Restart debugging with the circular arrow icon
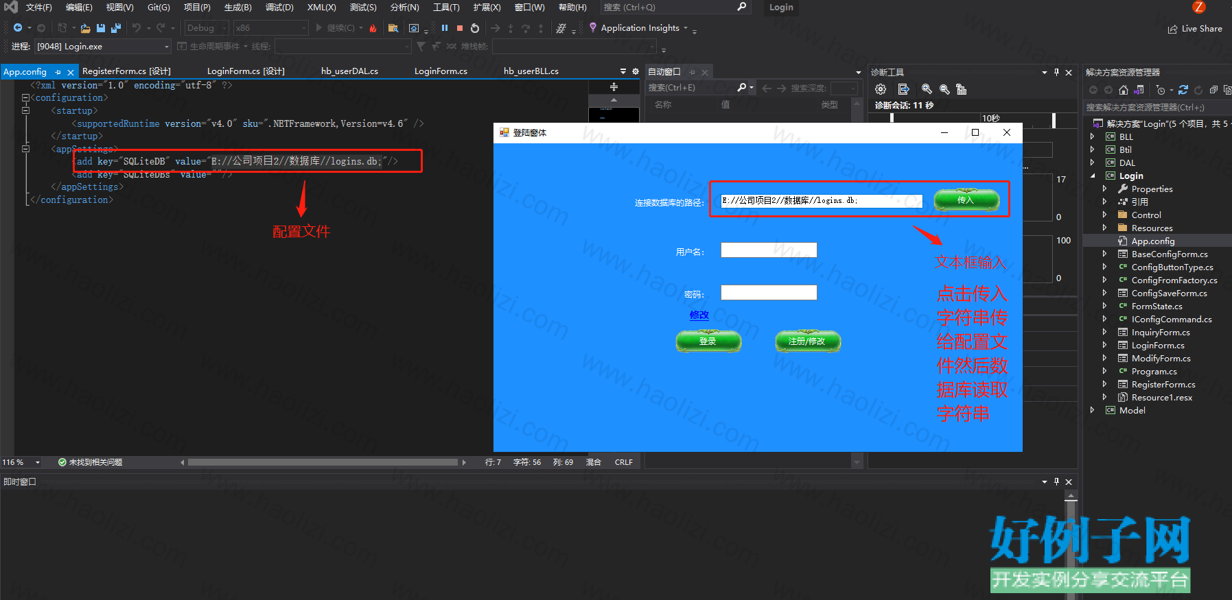Screen dimensions: 1232x600 pyautogui.click(x=475, y=28)
